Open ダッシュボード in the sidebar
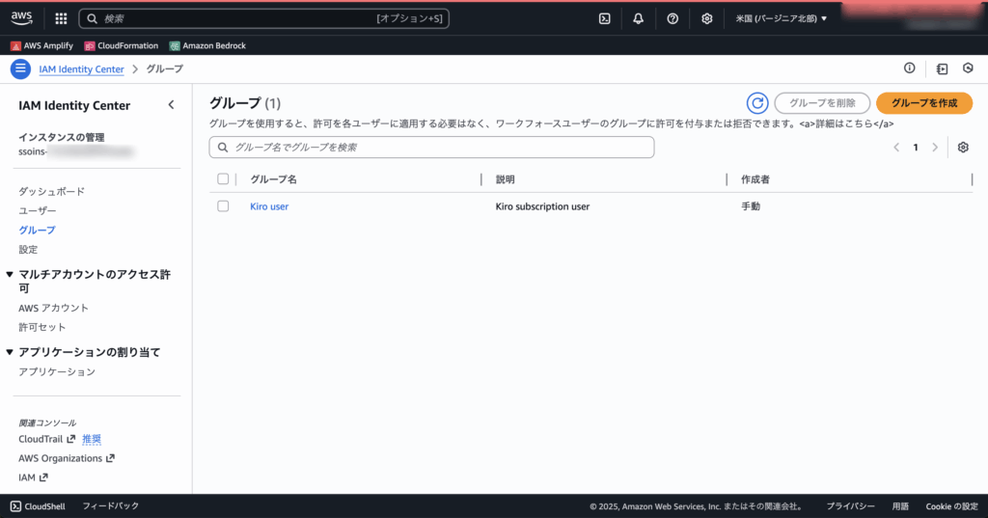 coord(51,191)
